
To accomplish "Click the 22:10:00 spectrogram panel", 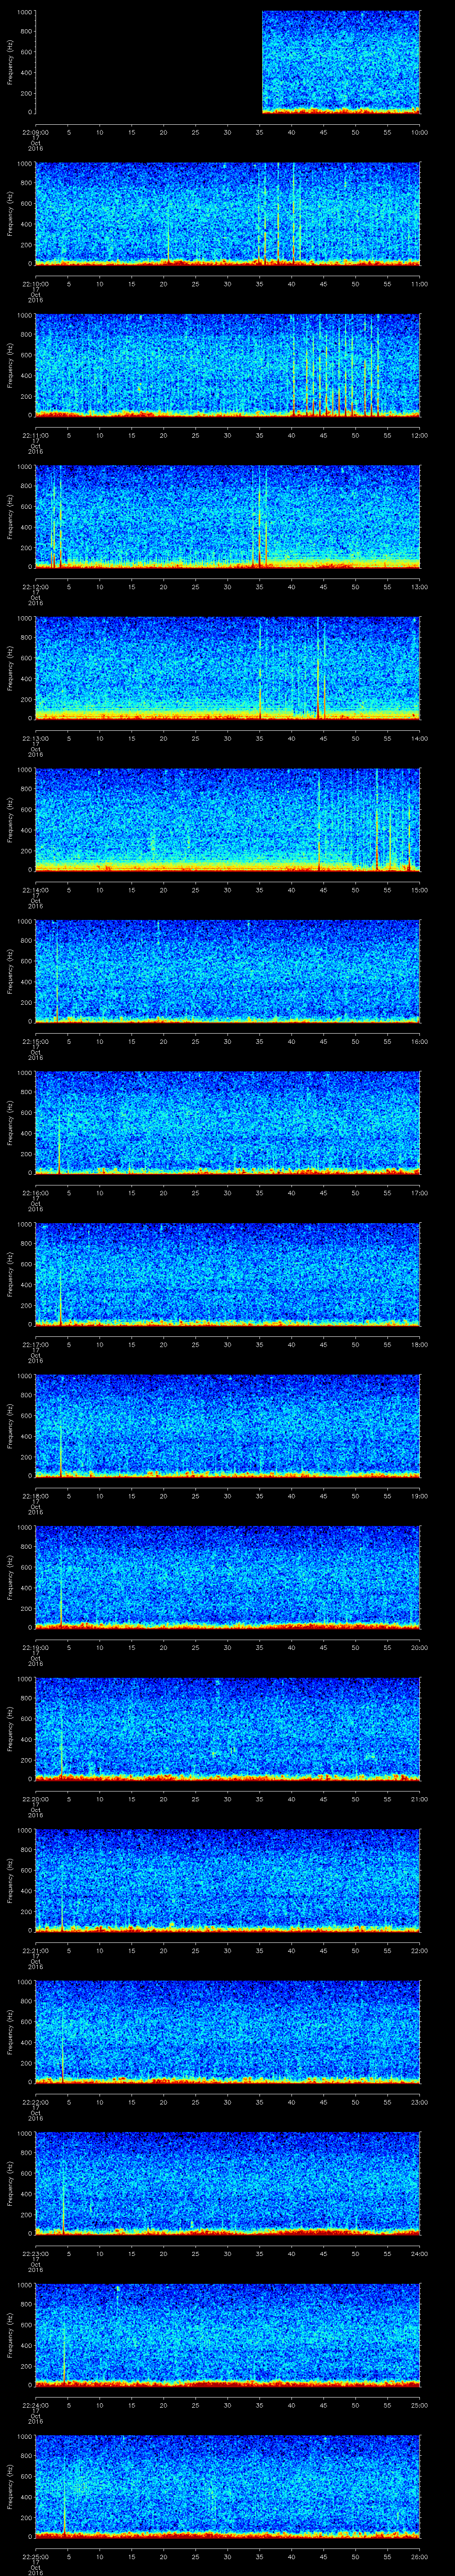I will [x=227, y=213].
